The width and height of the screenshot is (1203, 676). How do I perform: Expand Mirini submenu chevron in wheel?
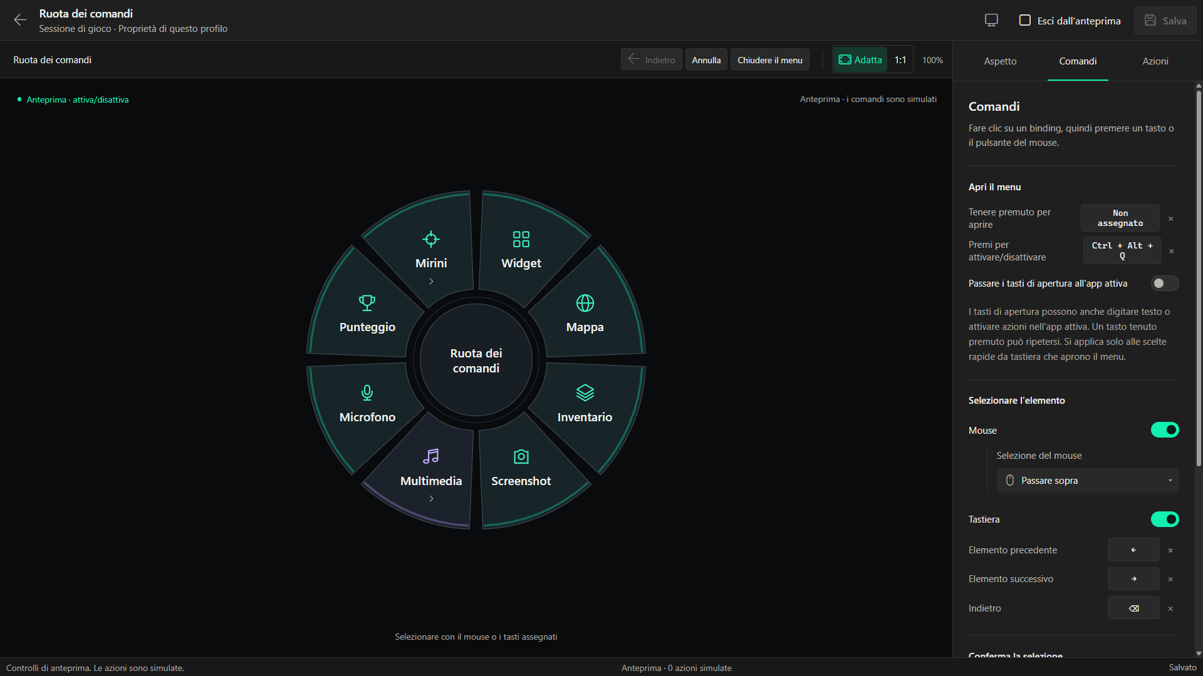[x=431, y=282]
